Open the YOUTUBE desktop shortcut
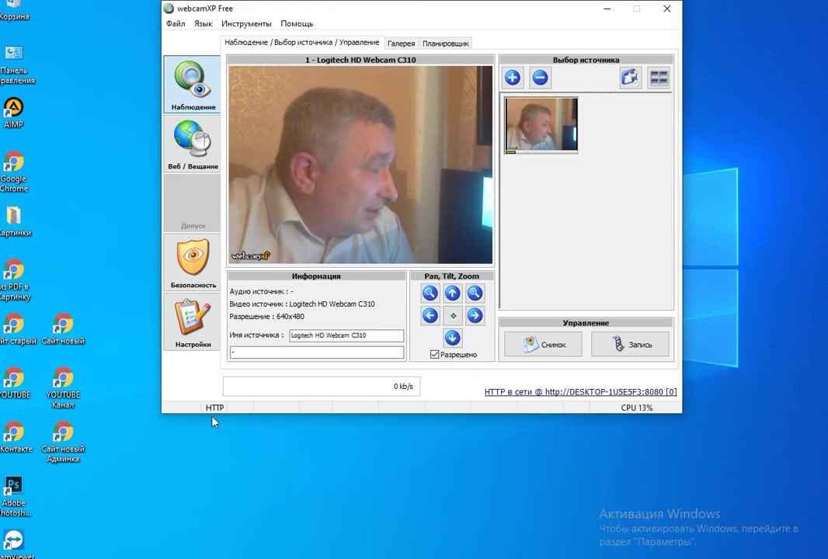This screenshot has height=559, width=828. (15, 384)
